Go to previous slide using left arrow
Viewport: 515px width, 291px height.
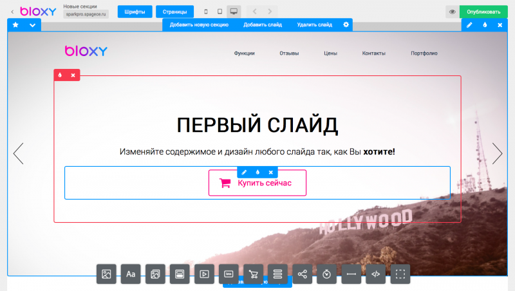(x=18, y=153)
